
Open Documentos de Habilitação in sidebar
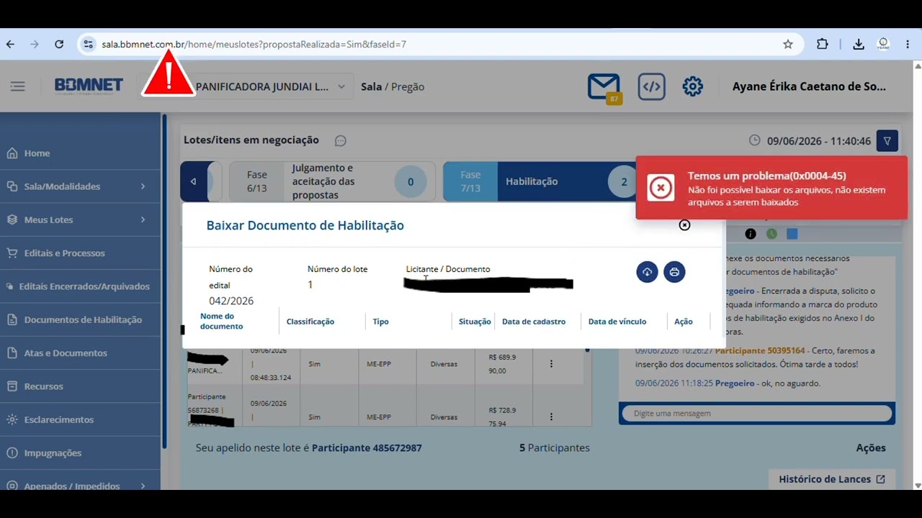[80, 319]
